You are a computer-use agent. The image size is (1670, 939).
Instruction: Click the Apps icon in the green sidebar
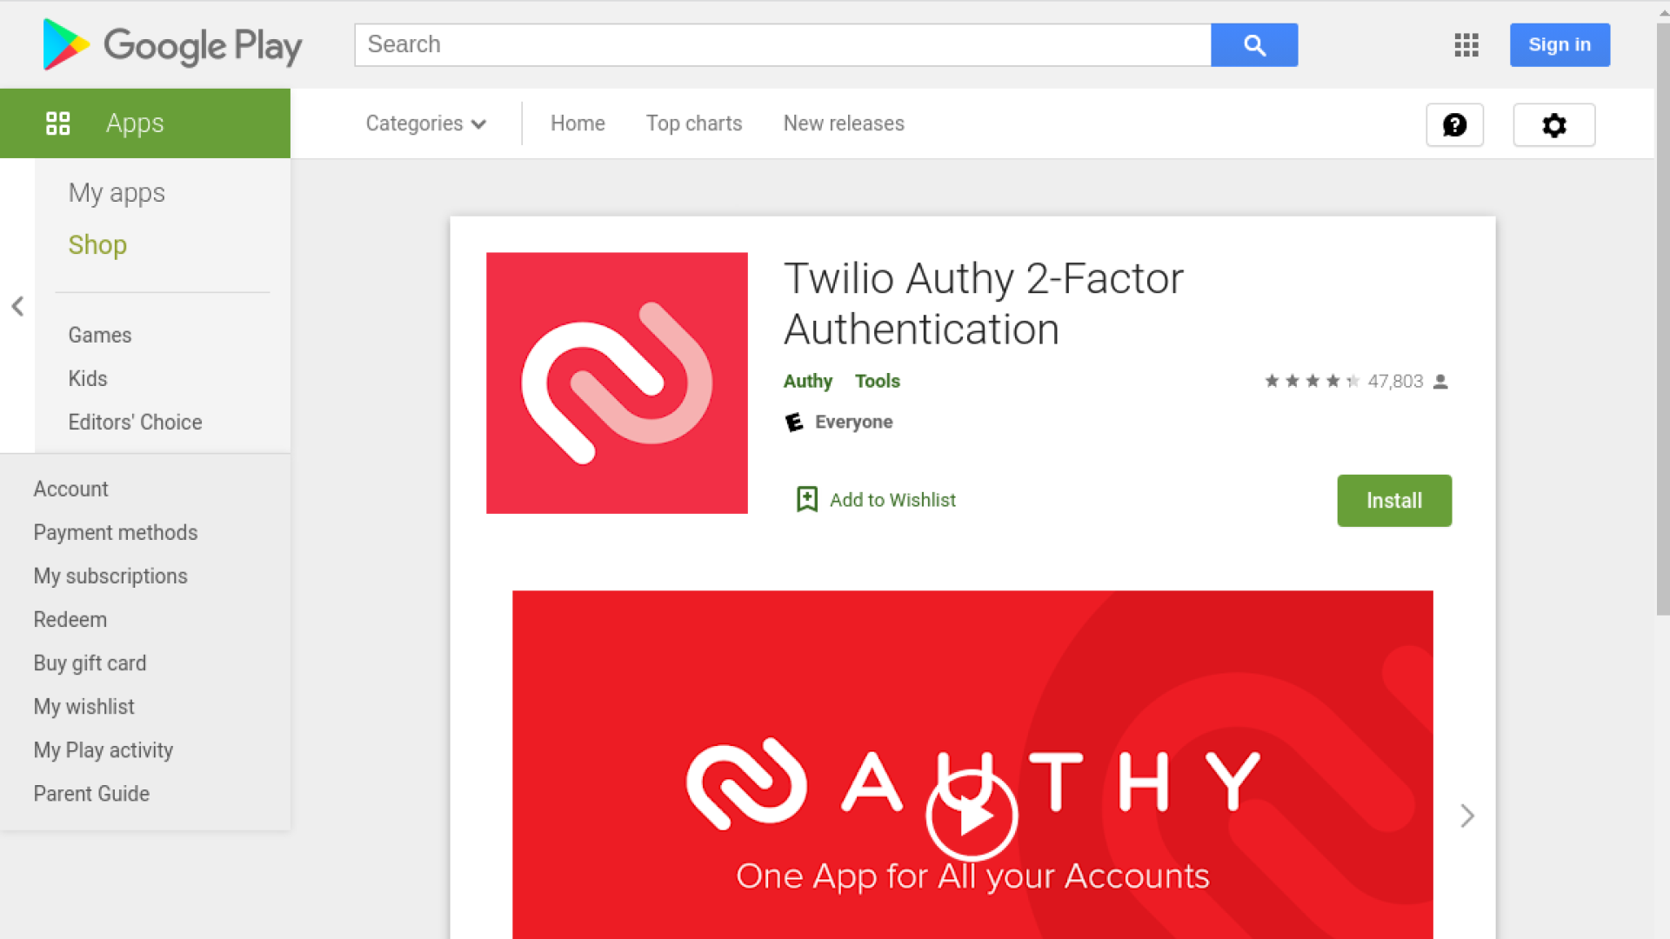(x=58, y=123)
